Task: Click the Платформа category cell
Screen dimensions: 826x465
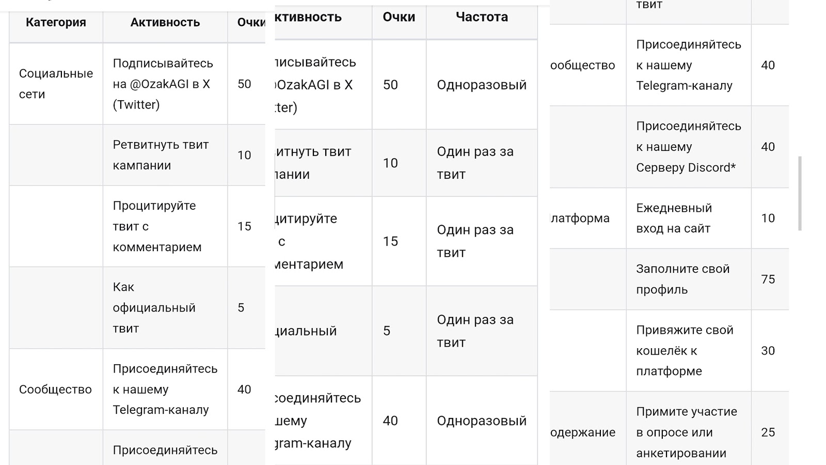Action: [581, 219]
